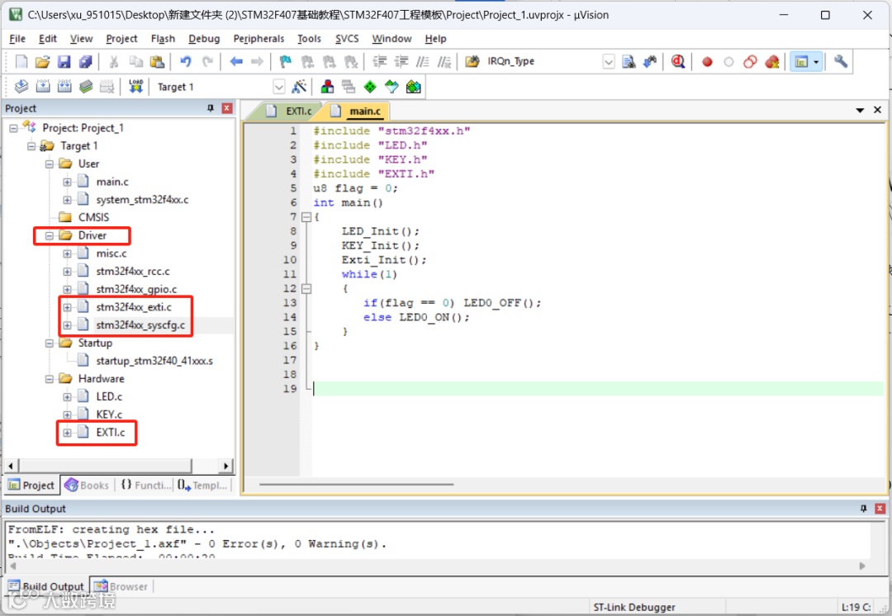Viewport: 892px width, 616px height.
Task: Insert a bookmark with the flag icon
Action: click(x=286, y=61)
